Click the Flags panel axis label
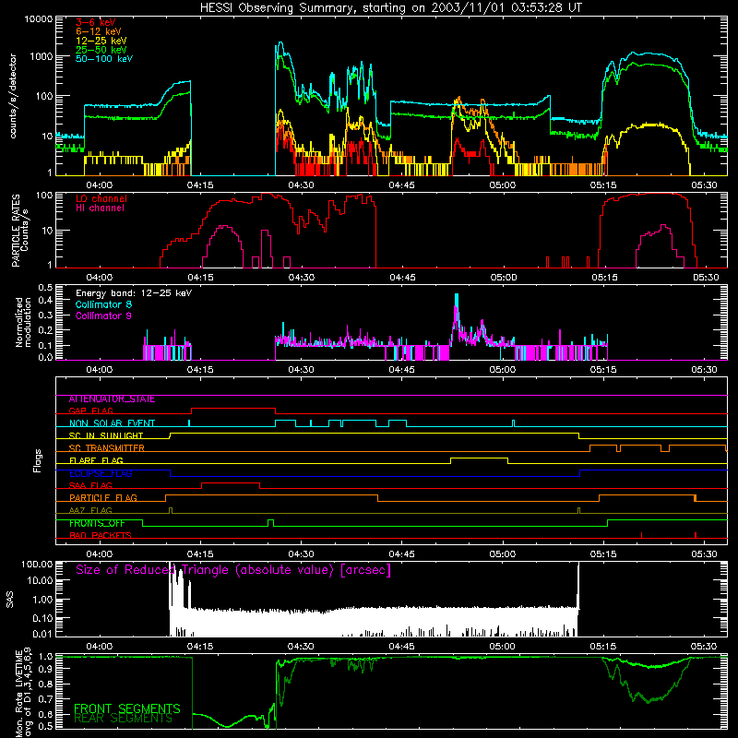This screenshot has height=738, width=738. click(x=37, y=460)
